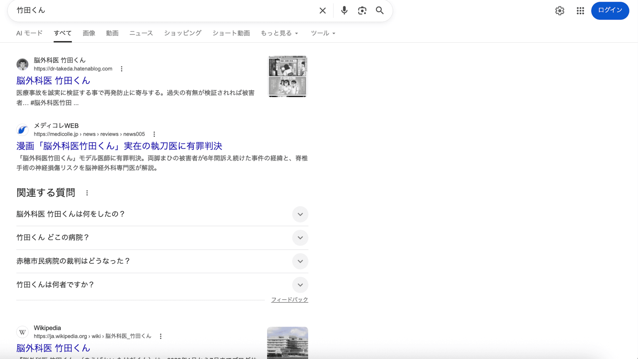
Task: Switch to the ニュース tab
Action: tap(141, 33)
